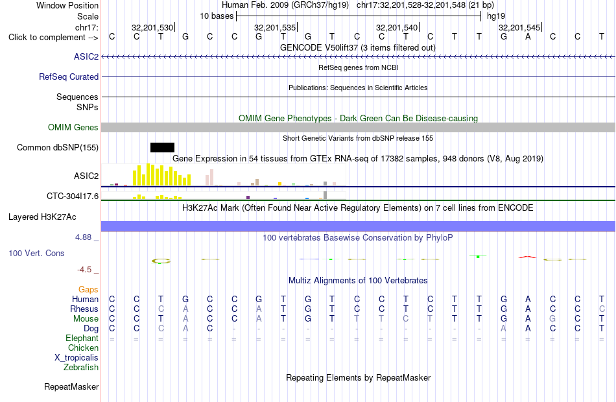
Task: Select the X_tropicalis species row label
Action: point(77,358)
